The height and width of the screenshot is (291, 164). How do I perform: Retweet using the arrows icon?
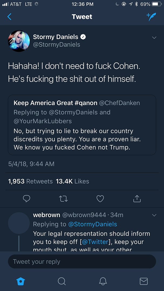click(63, 199)
